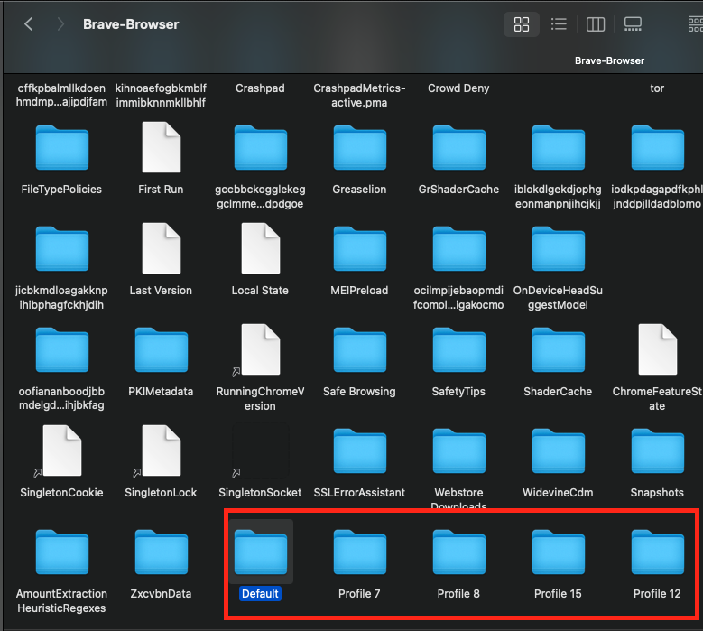The image size is (703, 631).
Task: Click the kihnoaefogbkmblf folder name
Action: [x=161, y=95]
